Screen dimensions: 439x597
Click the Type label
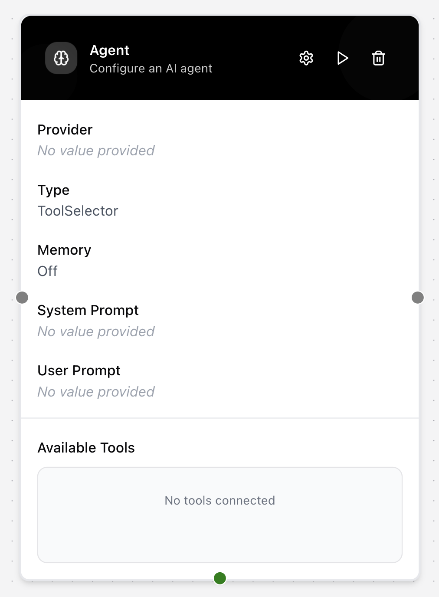(x=53, y=190)
